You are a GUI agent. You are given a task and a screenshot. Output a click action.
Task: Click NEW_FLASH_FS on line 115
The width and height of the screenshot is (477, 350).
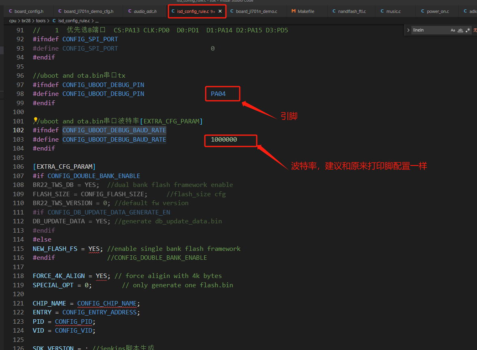55,249
